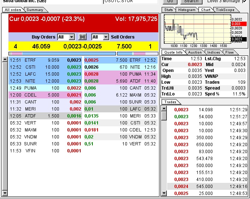
Task: Select the VFIN buy order at 11:53
Action: coord(45,151)
